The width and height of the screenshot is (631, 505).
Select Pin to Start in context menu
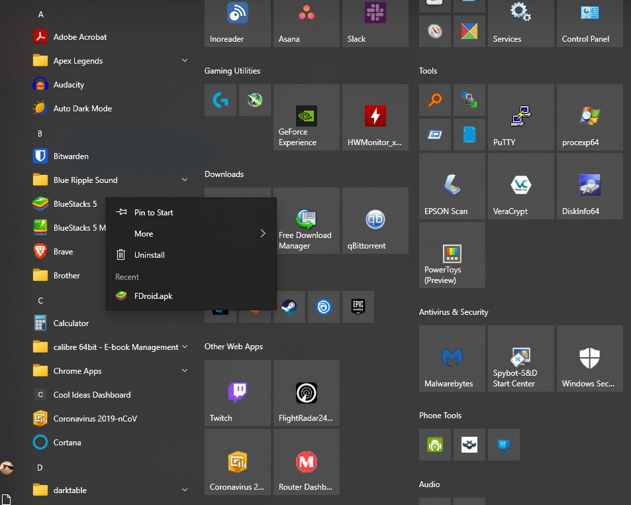click(154, 213)
